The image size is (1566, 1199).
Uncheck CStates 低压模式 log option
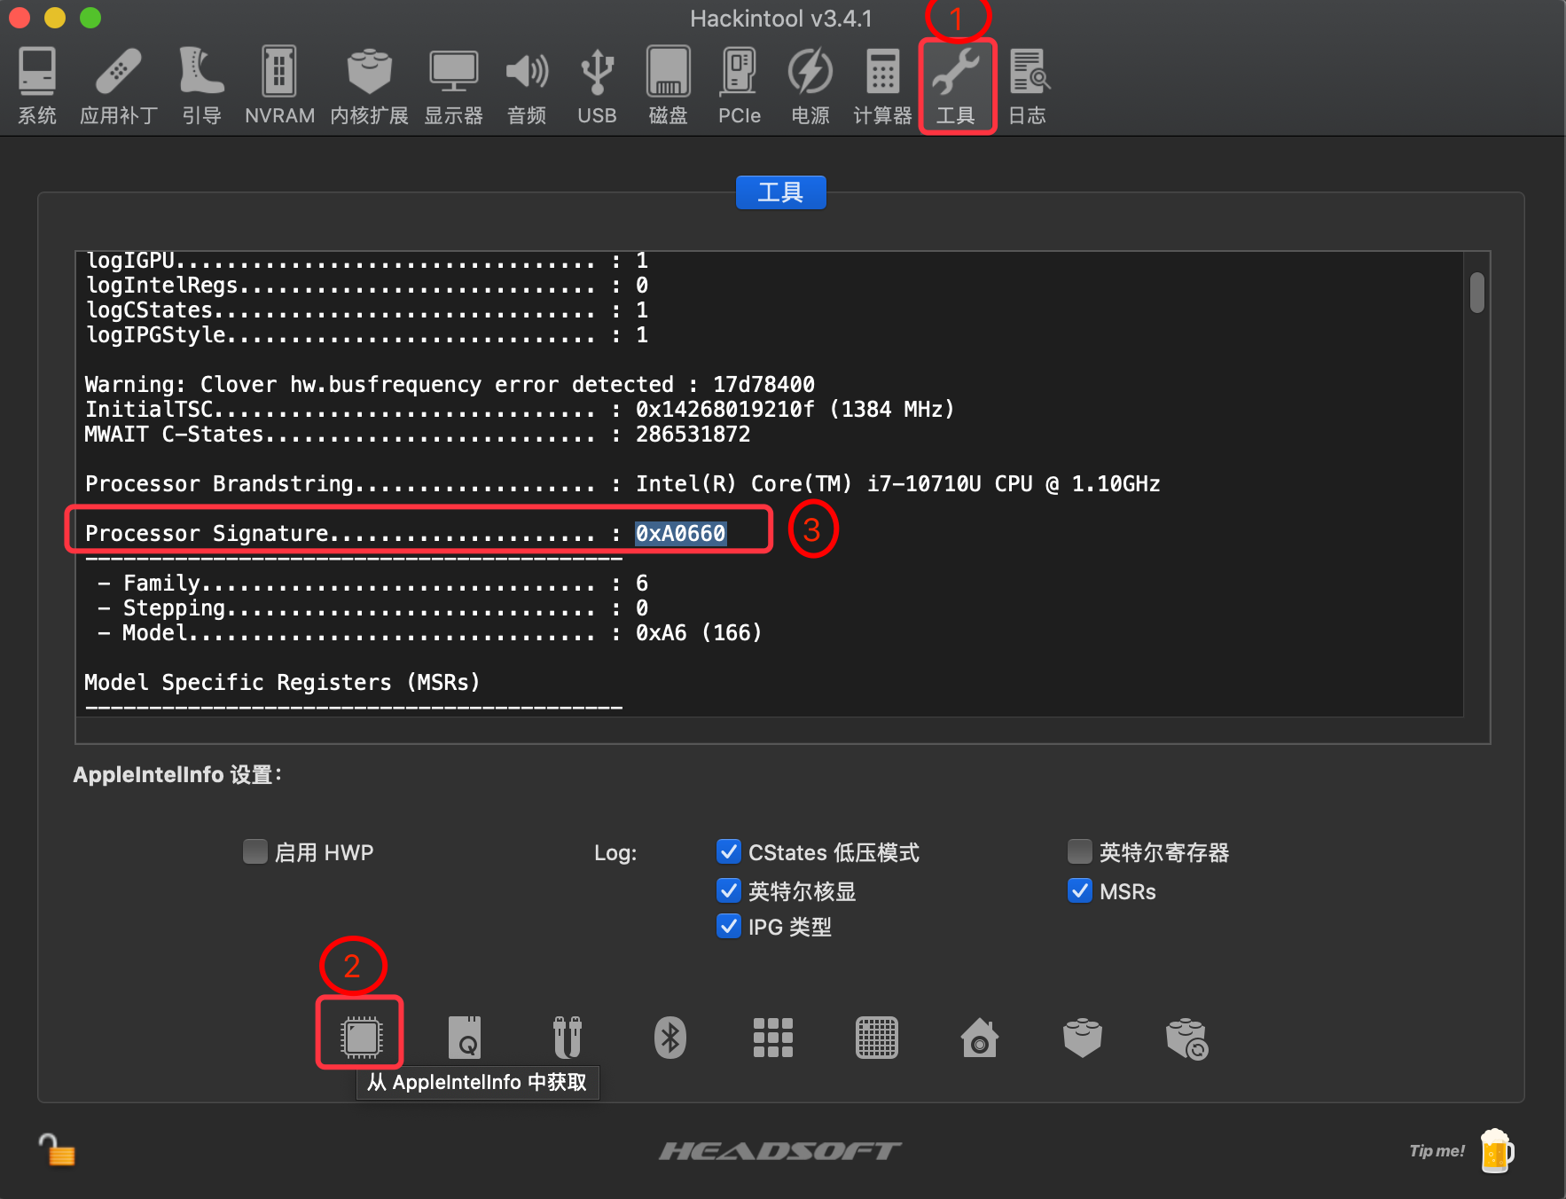point(729,851)
